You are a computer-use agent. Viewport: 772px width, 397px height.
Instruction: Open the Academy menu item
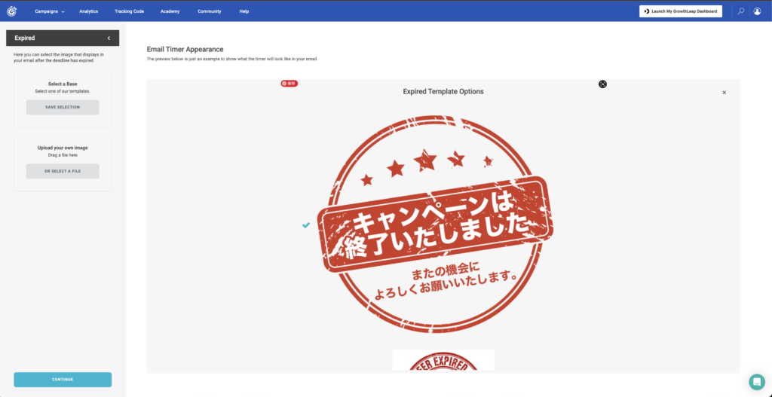click(170, 11)
